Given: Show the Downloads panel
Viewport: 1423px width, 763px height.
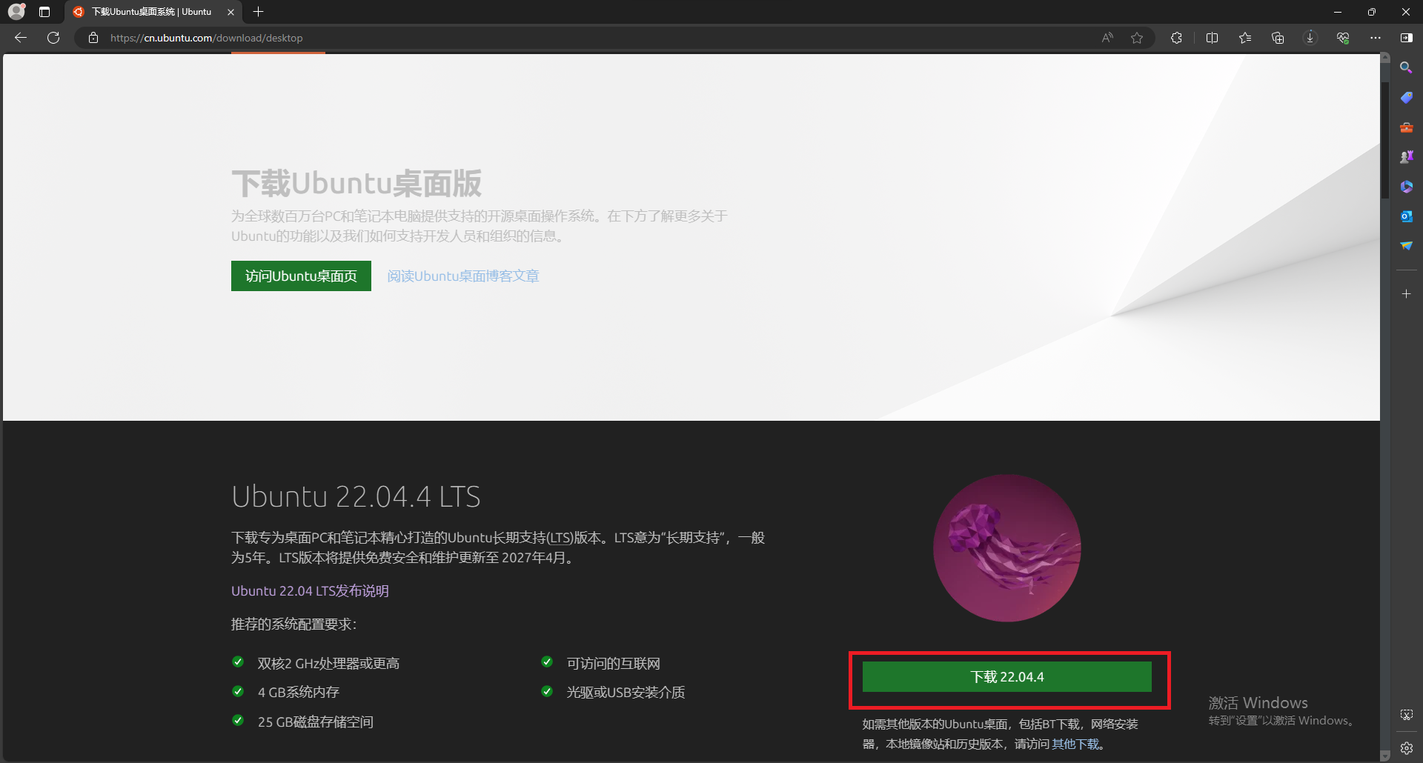Looking at the screenshot, I should coord(1310,38).
